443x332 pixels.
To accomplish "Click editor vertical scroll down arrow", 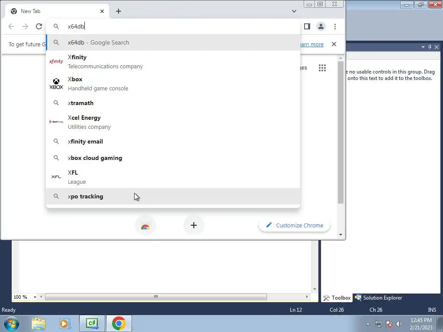I will [x=315, y=289].
